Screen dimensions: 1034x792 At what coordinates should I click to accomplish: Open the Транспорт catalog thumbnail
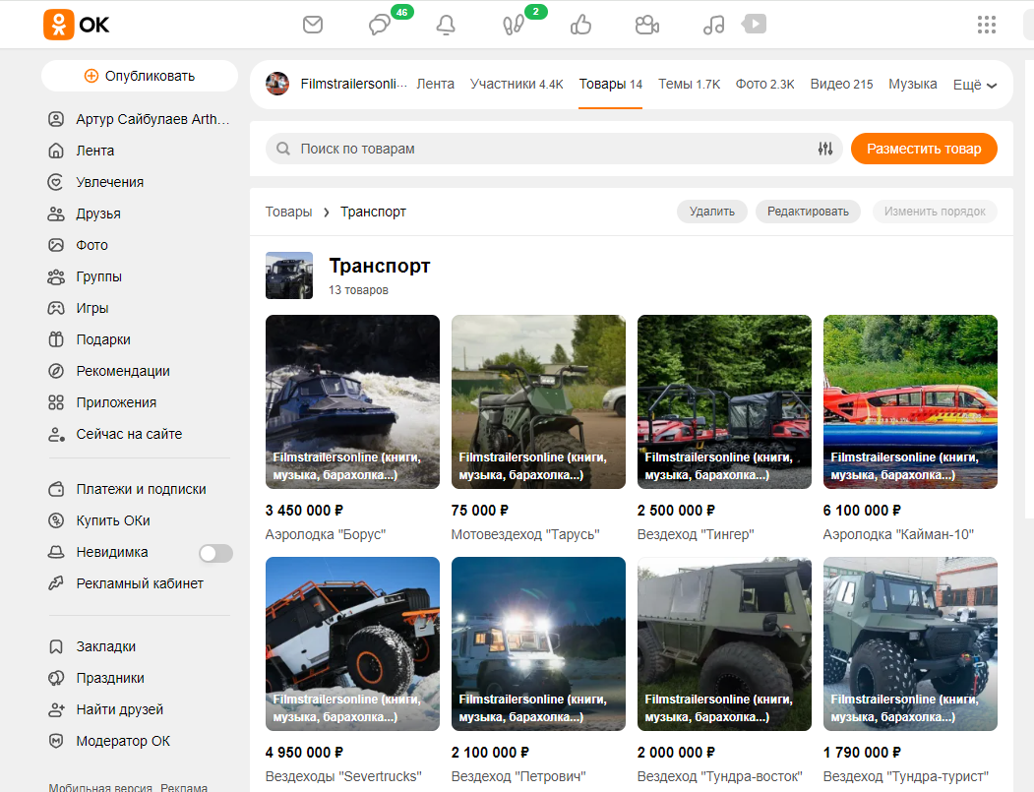pyautogui.click(x=289, y=275)
